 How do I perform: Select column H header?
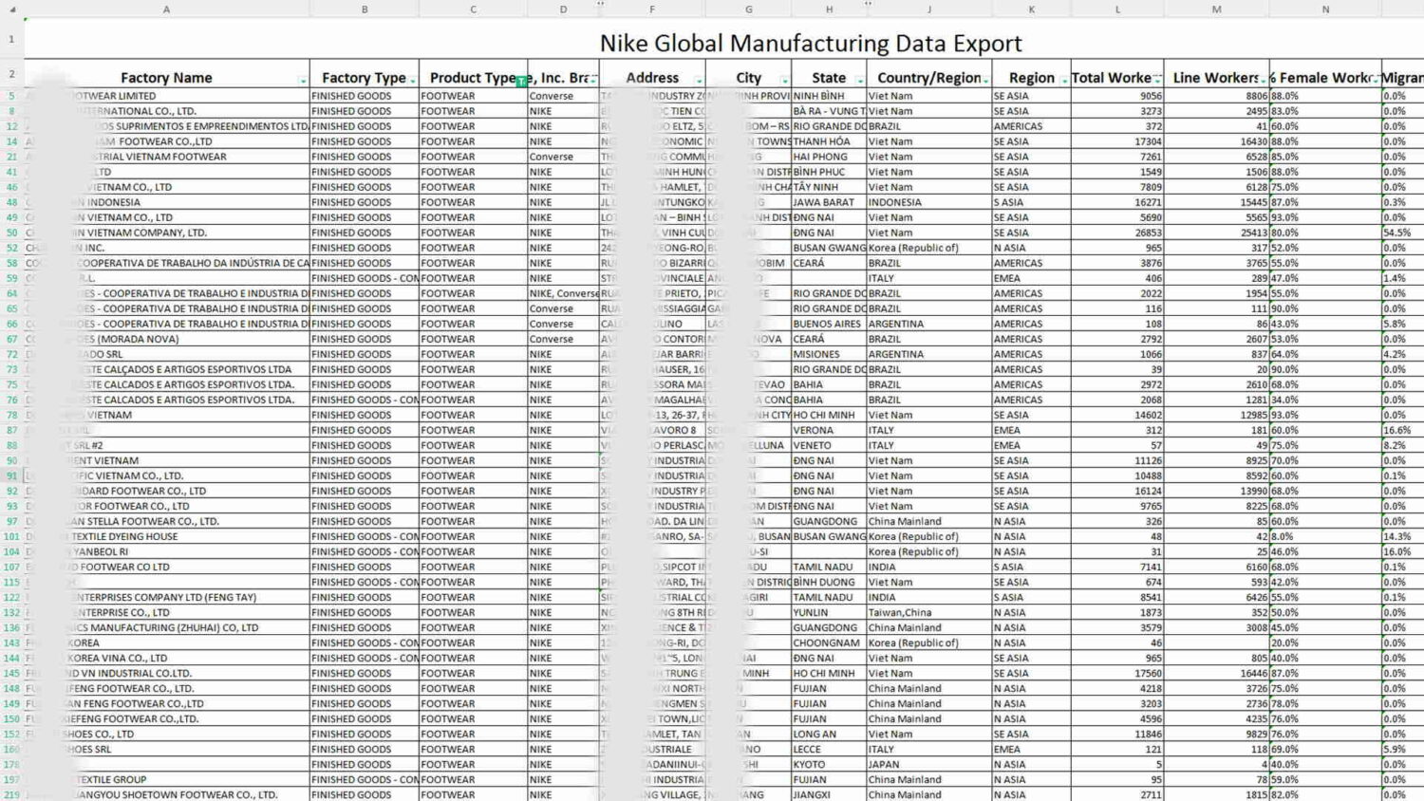pyautogui.click(x=829, y=9)
